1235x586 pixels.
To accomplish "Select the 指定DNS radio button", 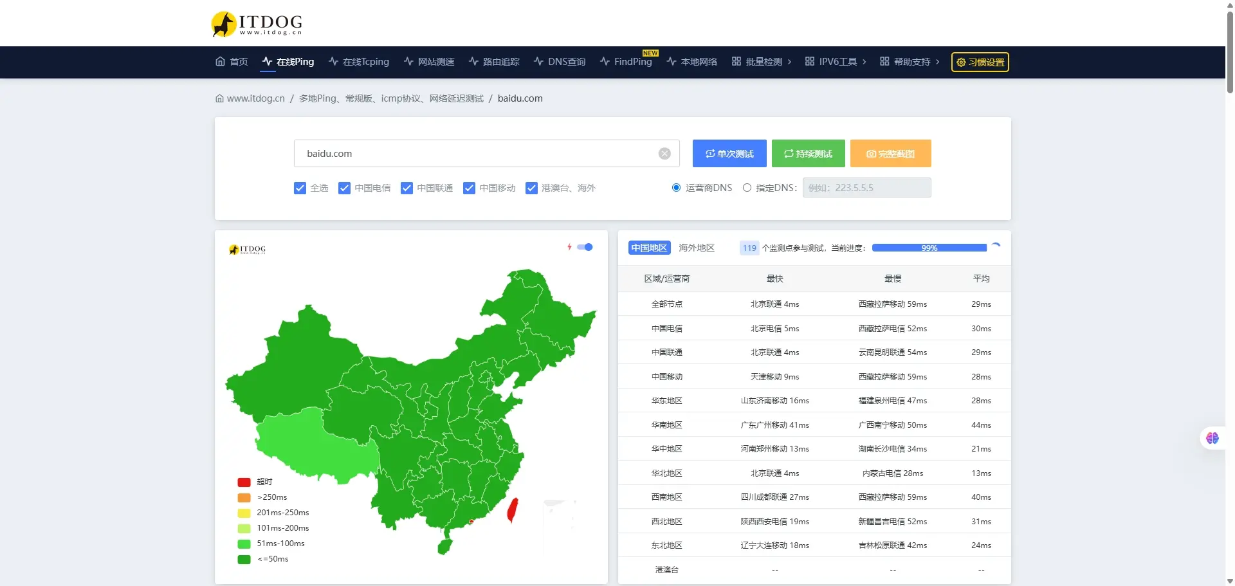I will tap(747, 187).
